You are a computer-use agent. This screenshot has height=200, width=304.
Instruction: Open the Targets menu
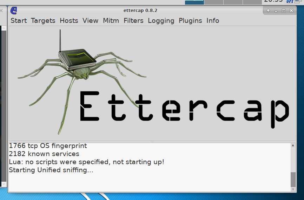tap(43, 21)
